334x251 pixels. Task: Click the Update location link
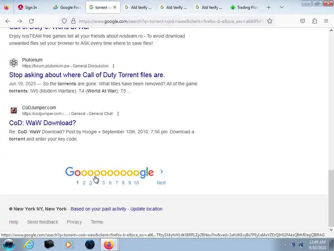point(146,209)
